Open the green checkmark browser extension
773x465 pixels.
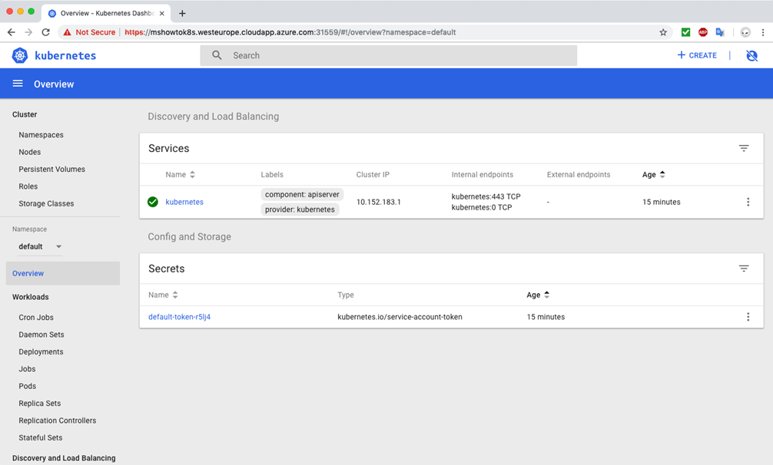coord(685,32)
